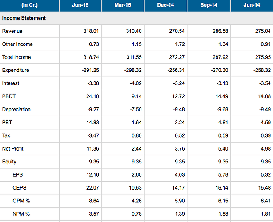Click the PBDT row label
This screenshot has width=273, height=222.
(x=9, y=96)
